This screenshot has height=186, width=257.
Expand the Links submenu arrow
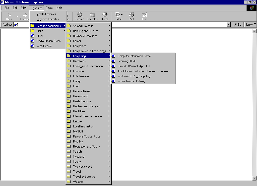(x=65, y=31)
